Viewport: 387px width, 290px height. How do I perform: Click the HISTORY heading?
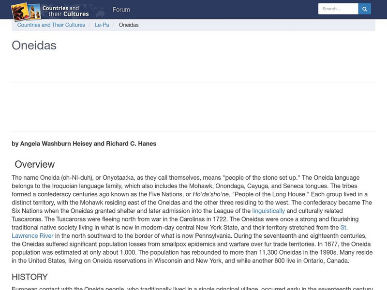click(30, 277)
